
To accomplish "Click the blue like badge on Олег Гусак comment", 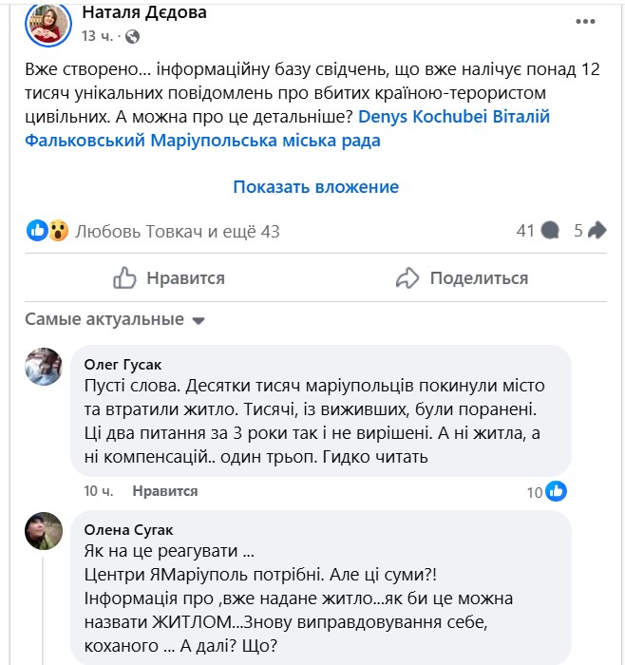I will tap(557, 491).
